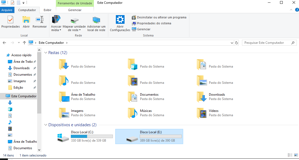
Task: Click Este Computador in address breadcrumb
Action: (x=51, y=43)
